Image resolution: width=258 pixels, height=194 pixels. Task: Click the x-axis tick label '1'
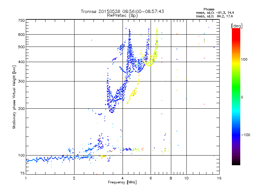tap(26, 178)
